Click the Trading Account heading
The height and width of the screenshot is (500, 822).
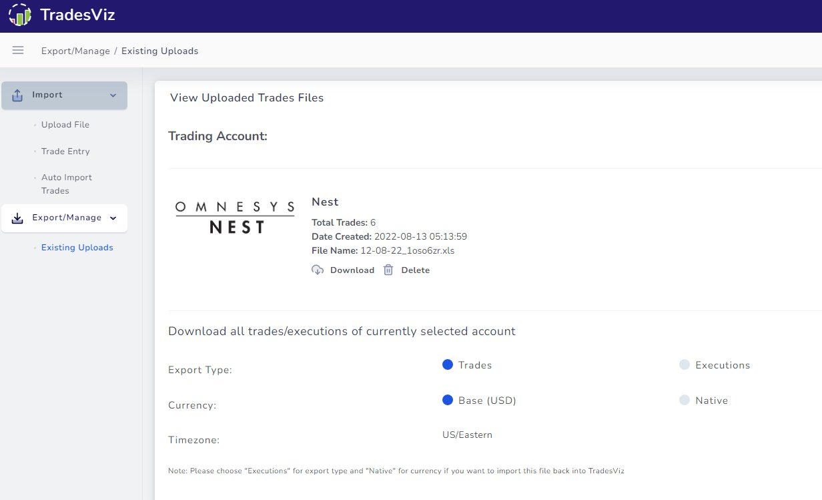(218, 136)
